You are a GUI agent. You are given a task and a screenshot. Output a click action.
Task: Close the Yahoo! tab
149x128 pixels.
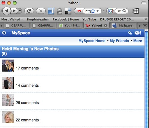pyautogui.click(x=106, y=26)
